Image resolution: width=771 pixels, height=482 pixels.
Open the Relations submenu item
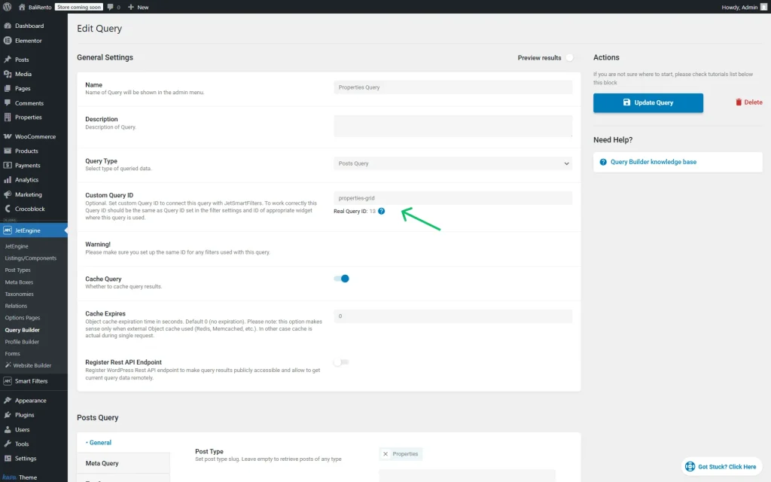[x=16, y=306]
